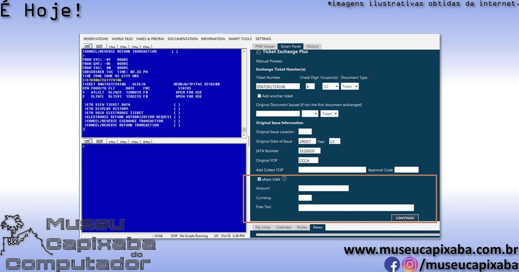This screenshot has height=272, width=519.
Task: Open the SETTINGS menu
Action: (263, 39)
